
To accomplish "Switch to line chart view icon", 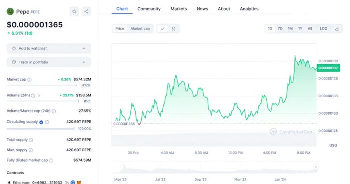I will tap(162, 29).
